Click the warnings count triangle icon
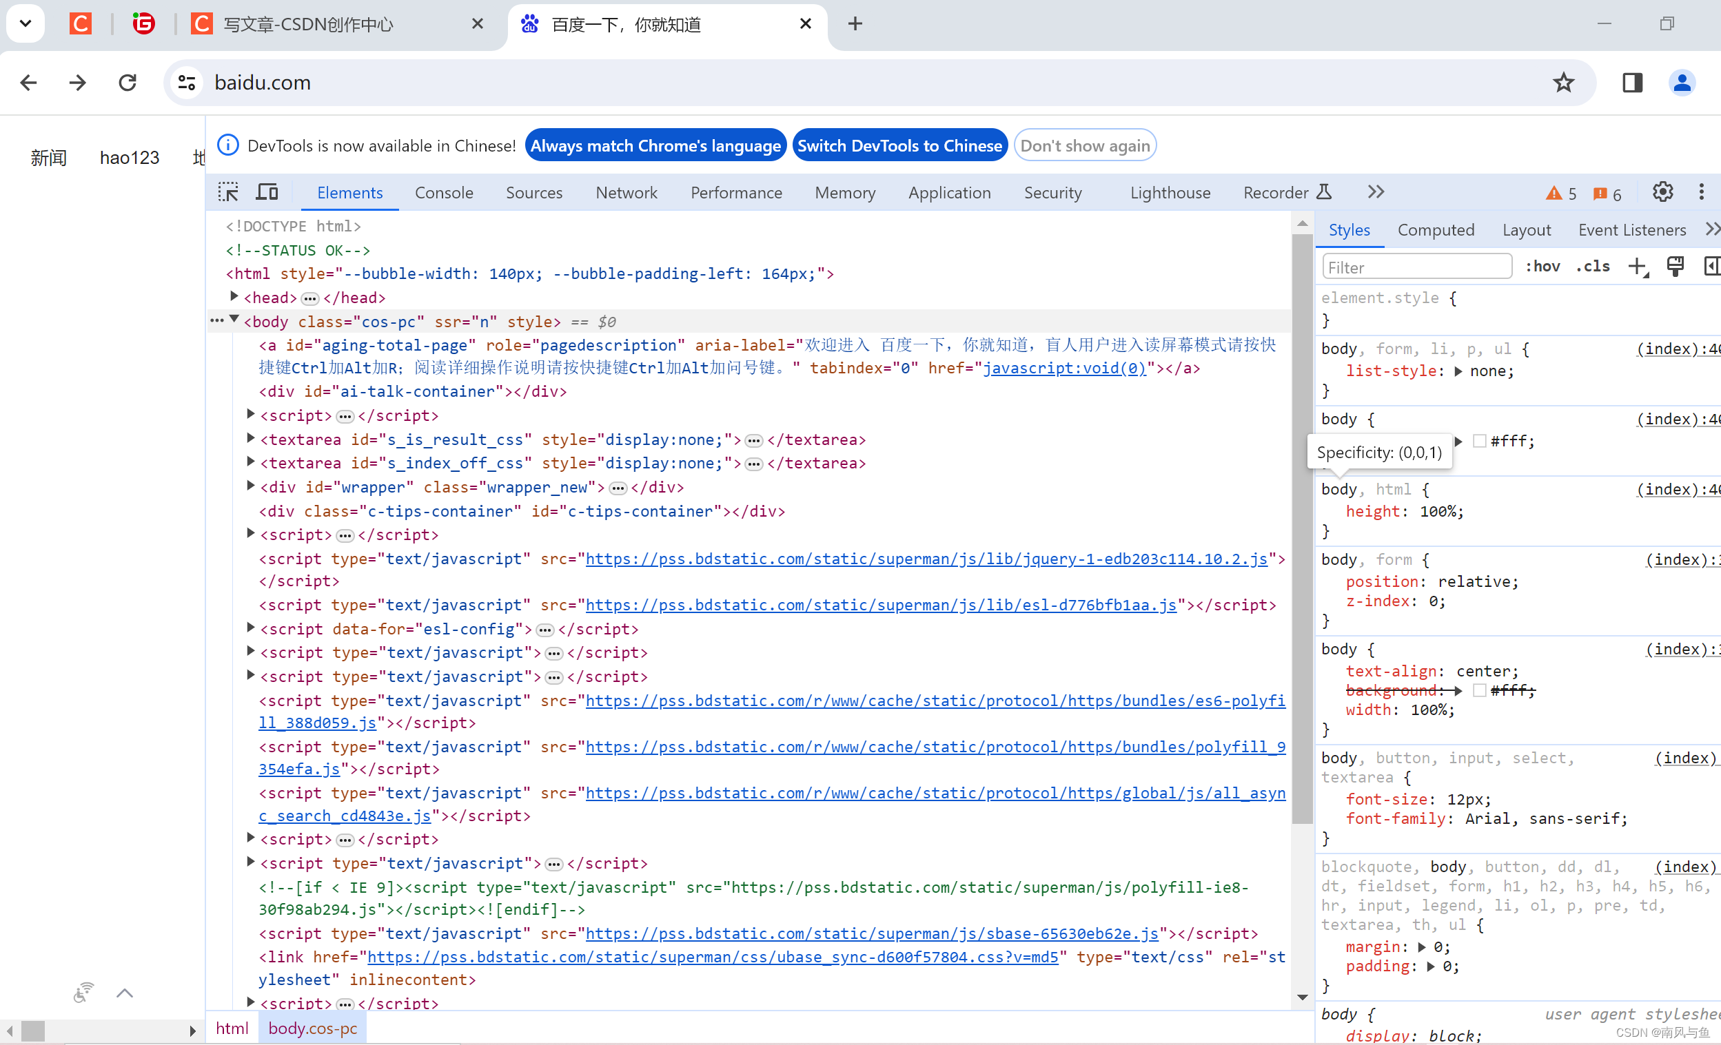The image size is (1721, 1045). [x=1554, y=194]
